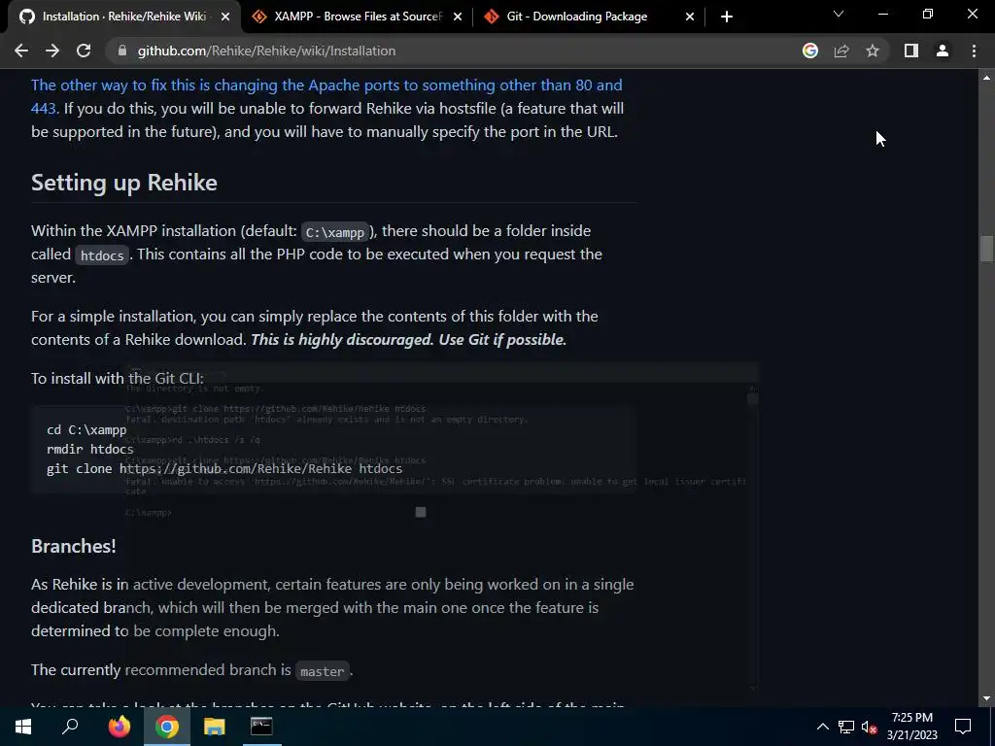The image size is (995, 746).
Task: Click 'This is highly discouraged' bold text
Action: click(x=342, y=339)
